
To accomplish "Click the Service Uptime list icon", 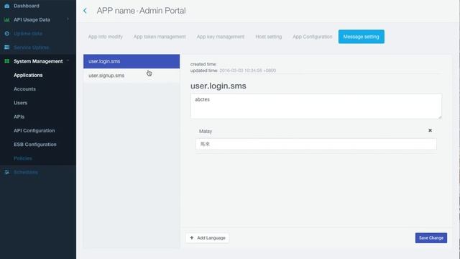I will [6, 47].
